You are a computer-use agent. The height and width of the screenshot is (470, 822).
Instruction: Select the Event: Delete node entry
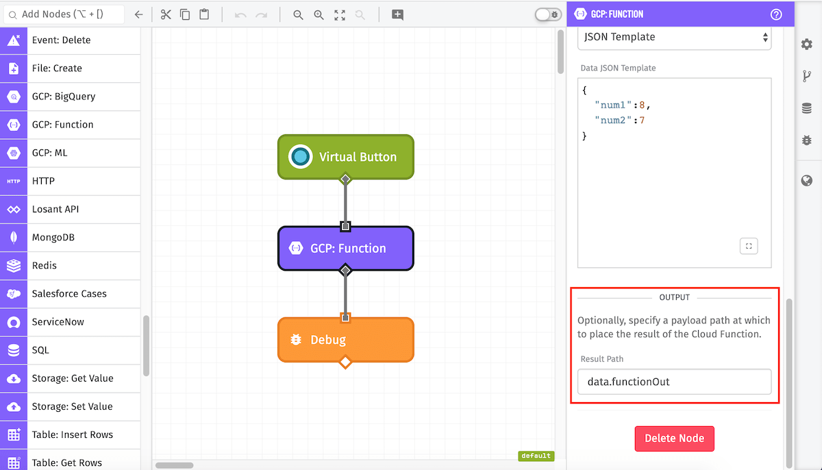click(x=70, y=40)
